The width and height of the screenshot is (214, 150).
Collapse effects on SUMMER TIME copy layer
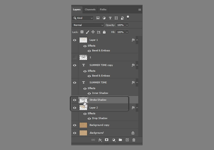point(137,65)
